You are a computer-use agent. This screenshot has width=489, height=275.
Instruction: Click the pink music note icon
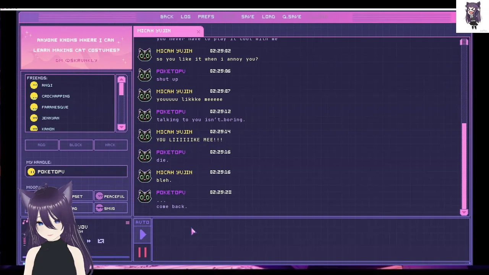point(25,222)
